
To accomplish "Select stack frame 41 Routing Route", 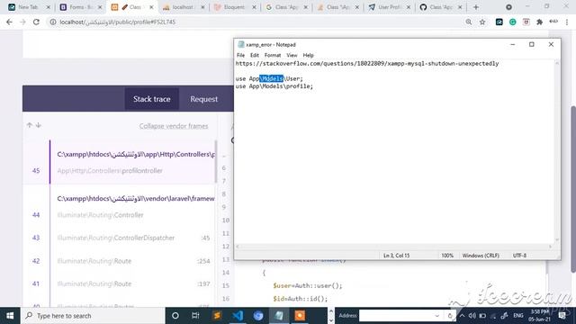I will click(120, 283).
